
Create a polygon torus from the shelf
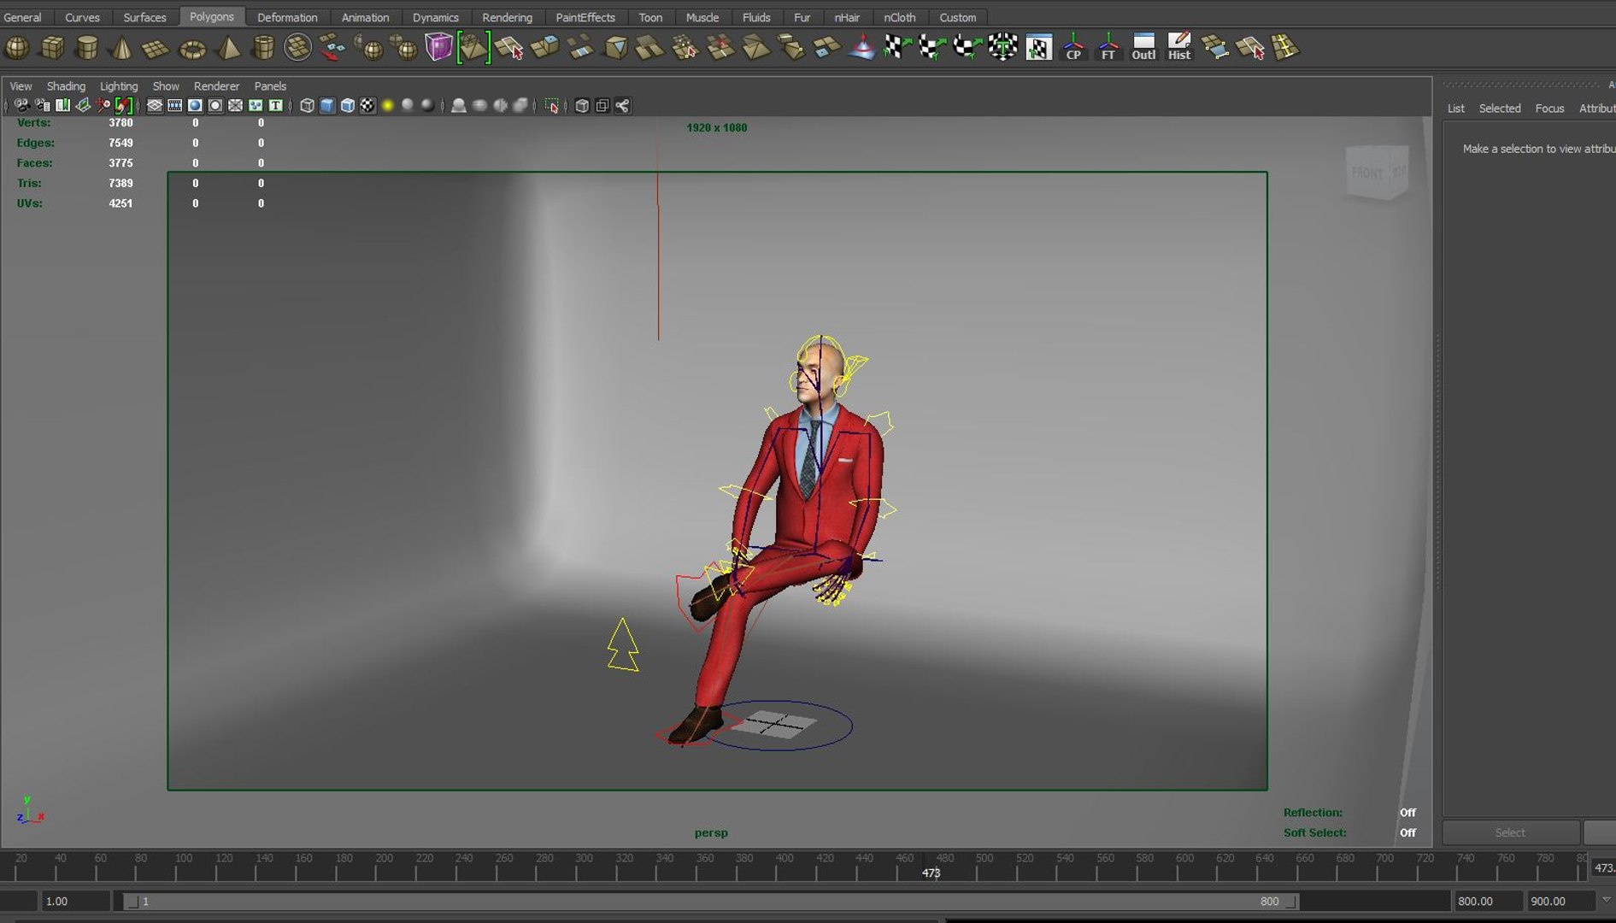click(x=192, y=48)
